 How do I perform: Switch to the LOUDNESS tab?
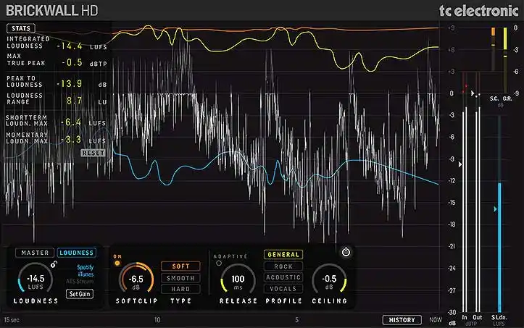point(77,253)
